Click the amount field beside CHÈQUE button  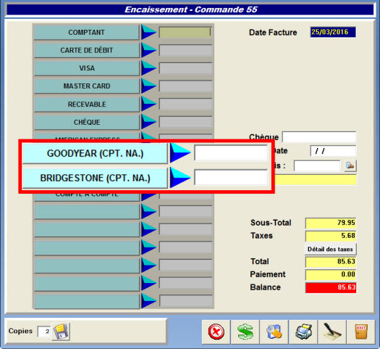tap(185, 122)
